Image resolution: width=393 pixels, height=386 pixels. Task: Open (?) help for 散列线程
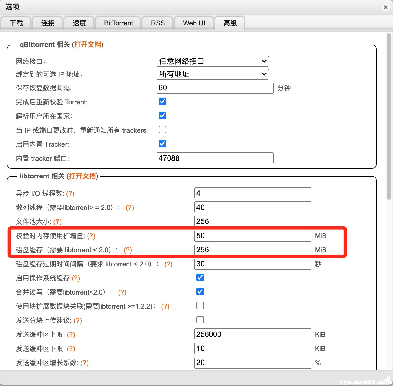click(x=130, y=208)
